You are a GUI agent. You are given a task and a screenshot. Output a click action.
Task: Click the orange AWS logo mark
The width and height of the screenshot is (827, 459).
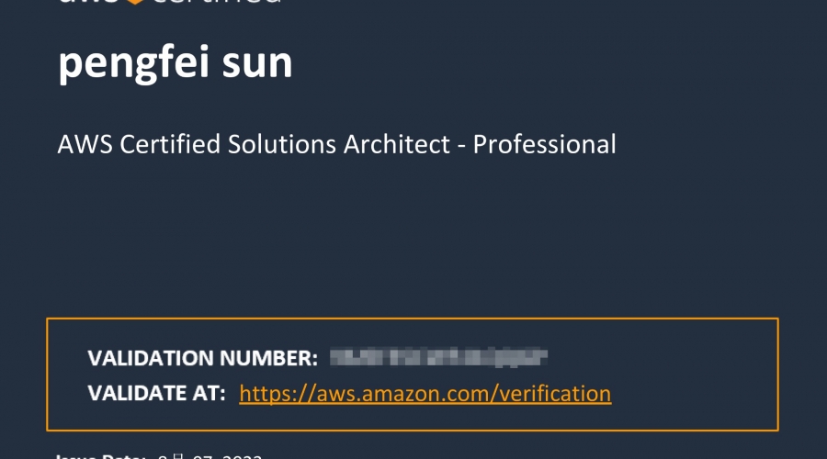click(133, 2)
